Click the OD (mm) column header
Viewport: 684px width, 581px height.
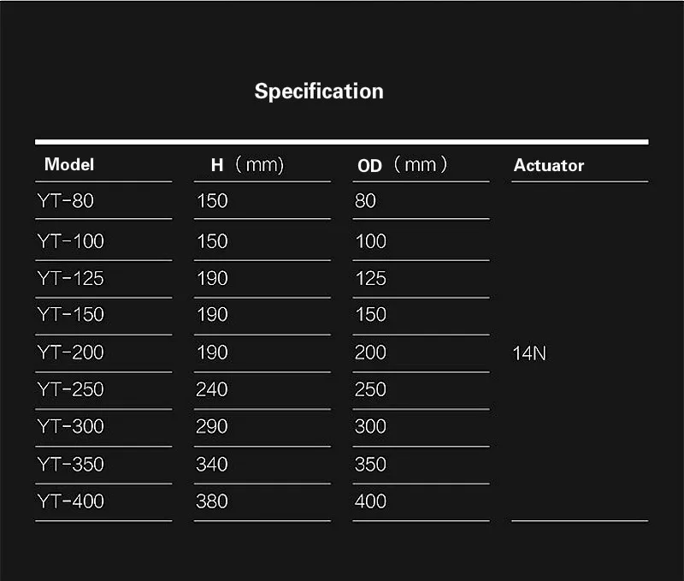[x=402, y=165]
